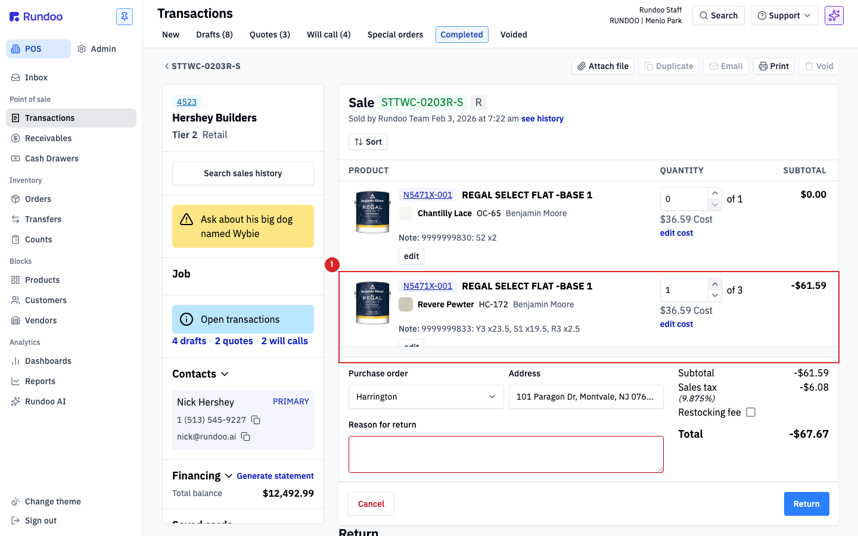
Task: Open the 2 quotes link
Action: tap(234, 341)
